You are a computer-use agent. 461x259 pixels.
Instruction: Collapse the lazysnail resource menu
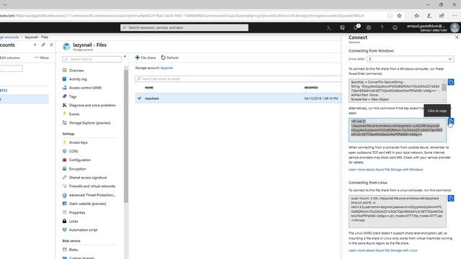[125, 56]
